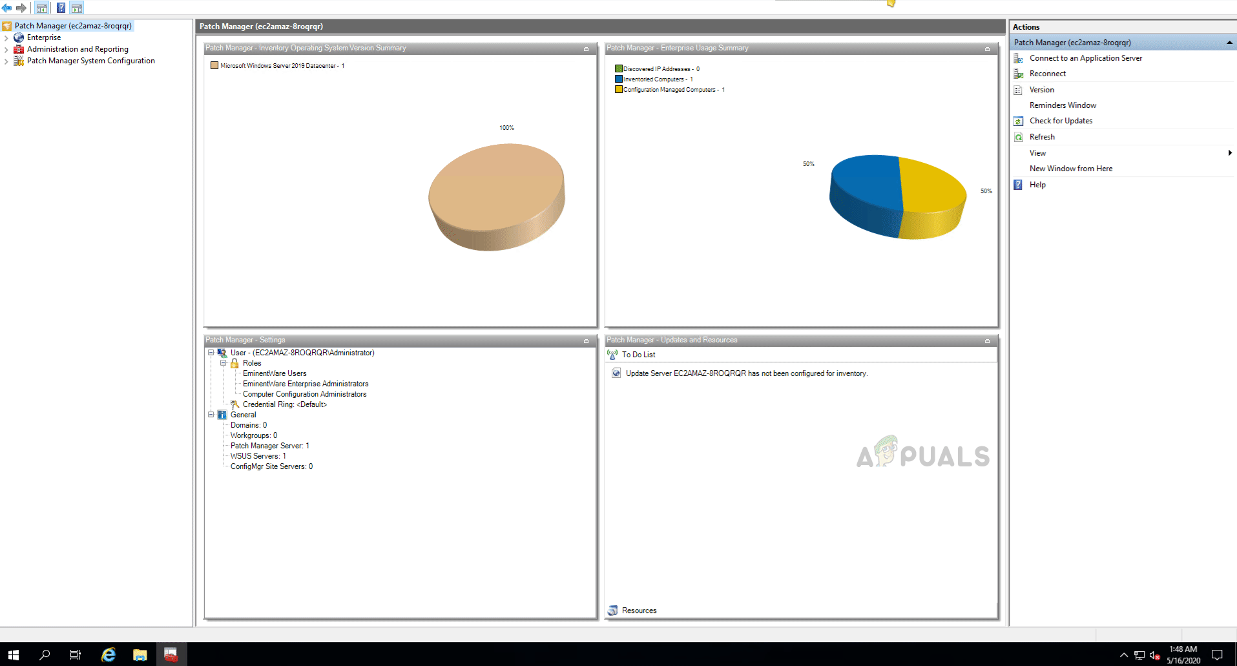1237x666 pixels.
Task: Expand the Enterprise tree node
Action: pyautogui.click(x=6, y=38)
